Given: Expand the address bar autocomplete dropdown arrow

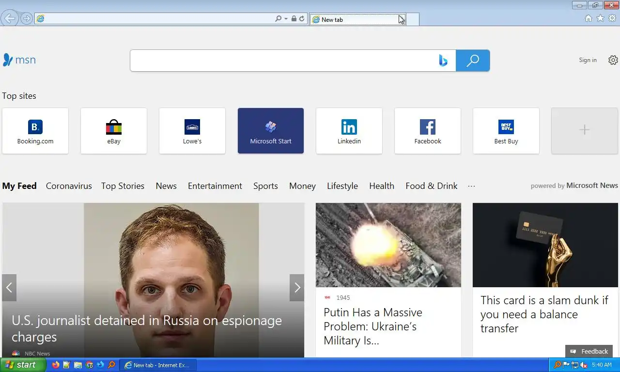Looking at the screenshot, I should [286, 19].
